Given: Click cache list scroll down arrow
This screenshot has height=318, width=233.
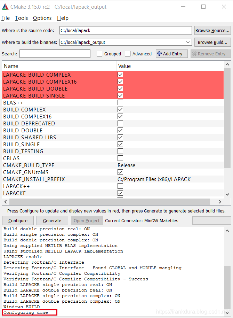Looking at the screenshot, I should (x=227, y=194).
